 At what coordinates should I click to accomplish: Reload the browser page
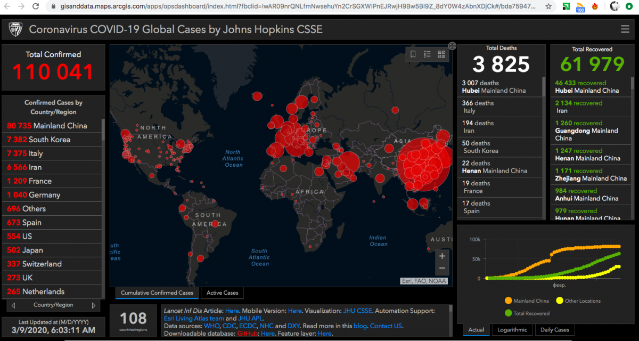(35, 7)
